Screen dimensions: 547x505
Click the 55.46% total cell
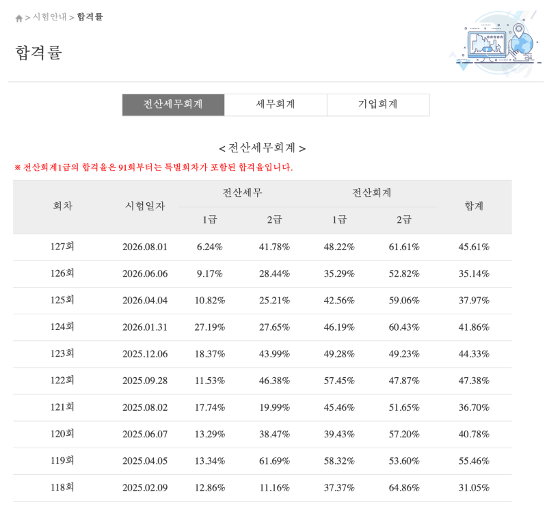coord(474,461)
